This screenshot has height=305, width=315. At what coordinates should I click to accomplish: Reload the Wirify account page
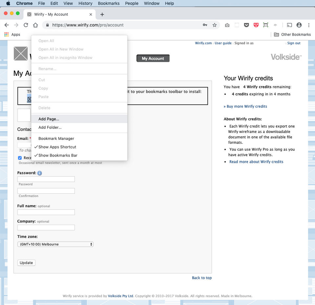[x=26, y=25]
